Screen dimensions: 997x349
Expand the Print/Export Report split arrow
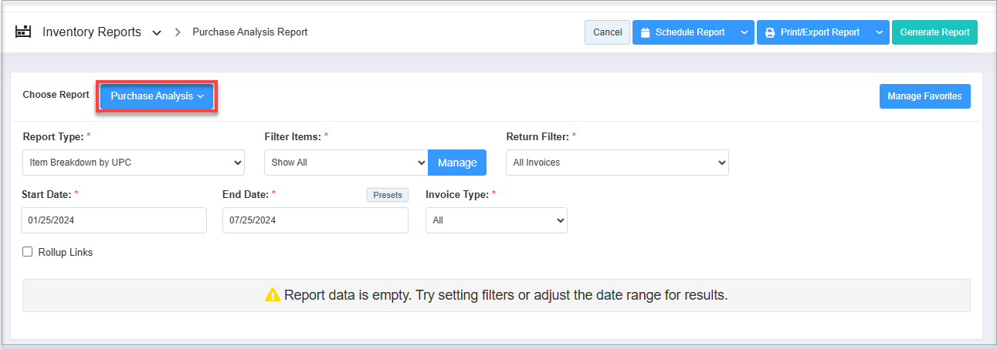coord(879,32)
